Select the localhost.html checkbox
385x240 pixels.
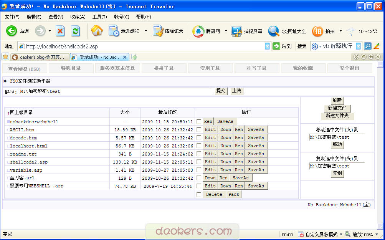click(199, 146)
